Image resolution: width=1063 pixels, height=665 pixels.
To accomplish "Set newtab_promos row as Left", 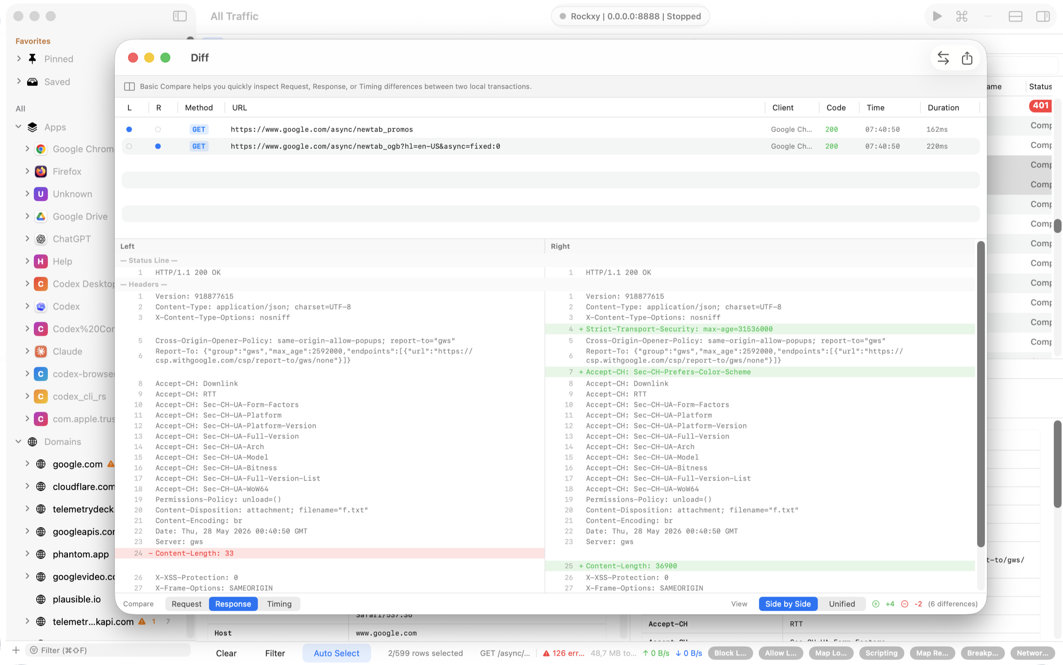I will click(129, 129).
